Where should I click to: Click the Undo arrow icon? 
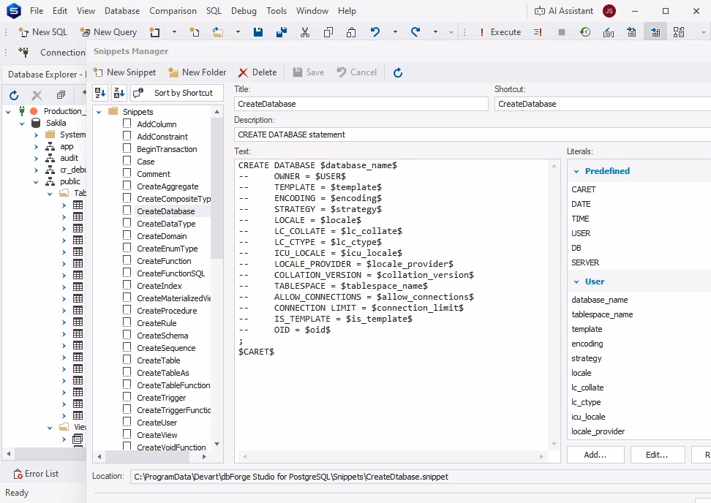click(x=375, y=32)
